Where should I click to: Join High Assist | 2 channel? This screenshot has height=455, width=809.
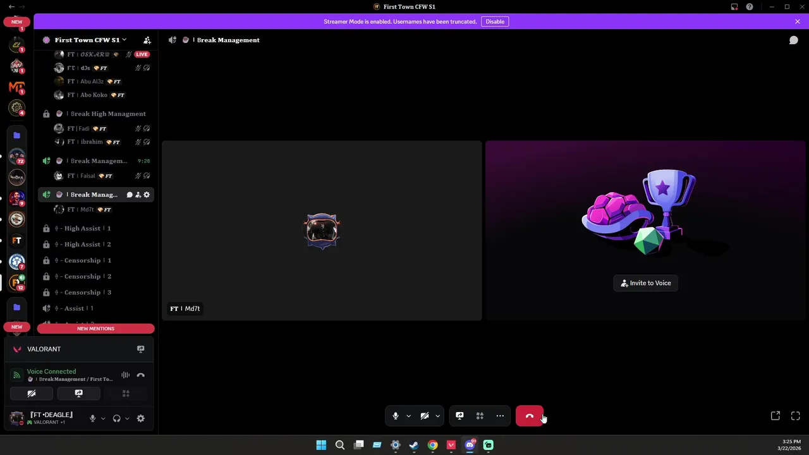coord(95,244)
